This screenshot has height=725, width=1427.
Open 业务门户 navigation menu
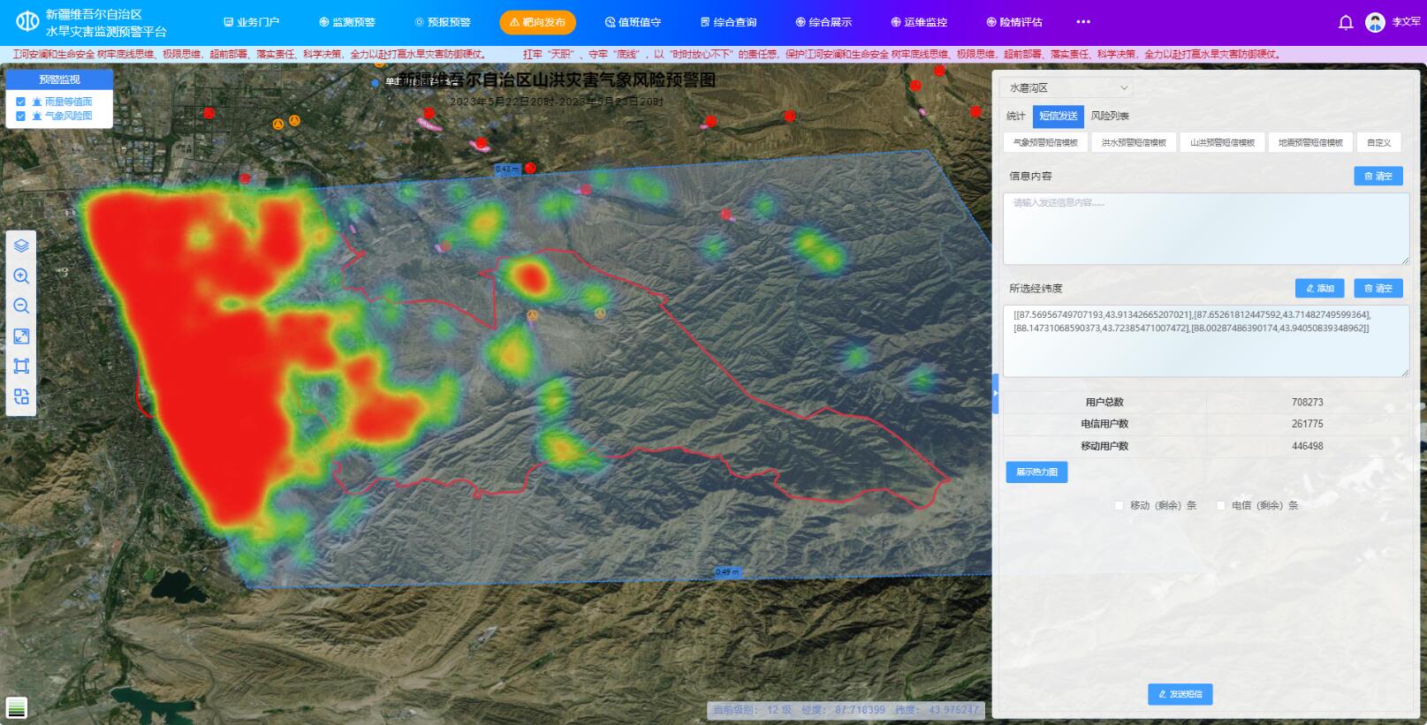(252, 22)
